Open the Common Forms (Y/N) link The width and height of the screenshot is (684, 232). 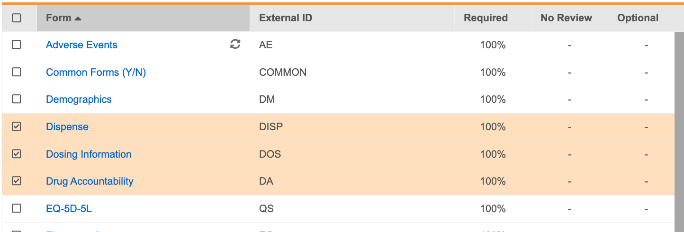tap(96, 72)
